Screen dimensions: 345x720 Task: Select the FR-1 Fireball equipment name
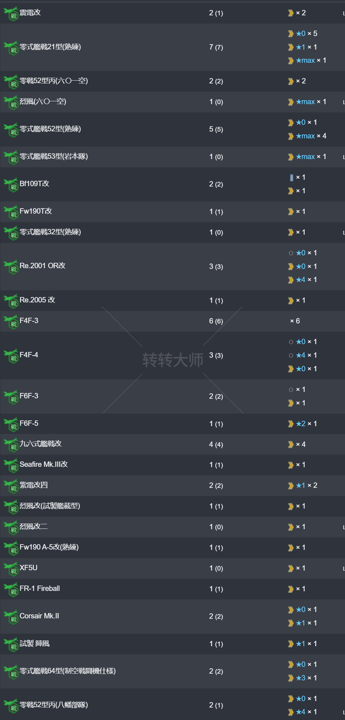pyautogui.click(x=40, y=588)
